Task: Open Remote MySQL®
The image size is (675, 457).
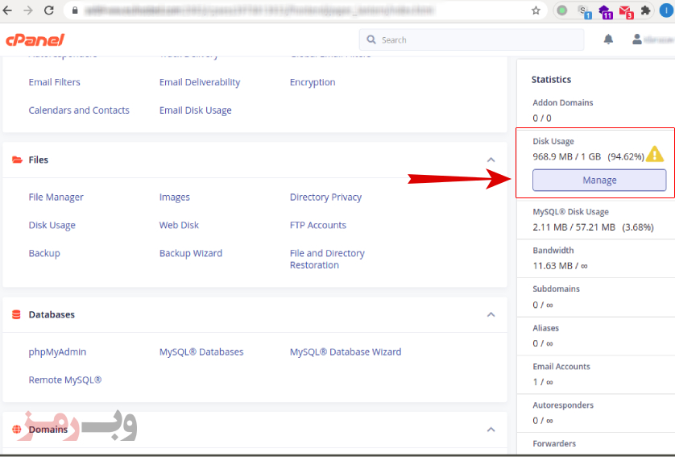Action: (x=65, y=380)
